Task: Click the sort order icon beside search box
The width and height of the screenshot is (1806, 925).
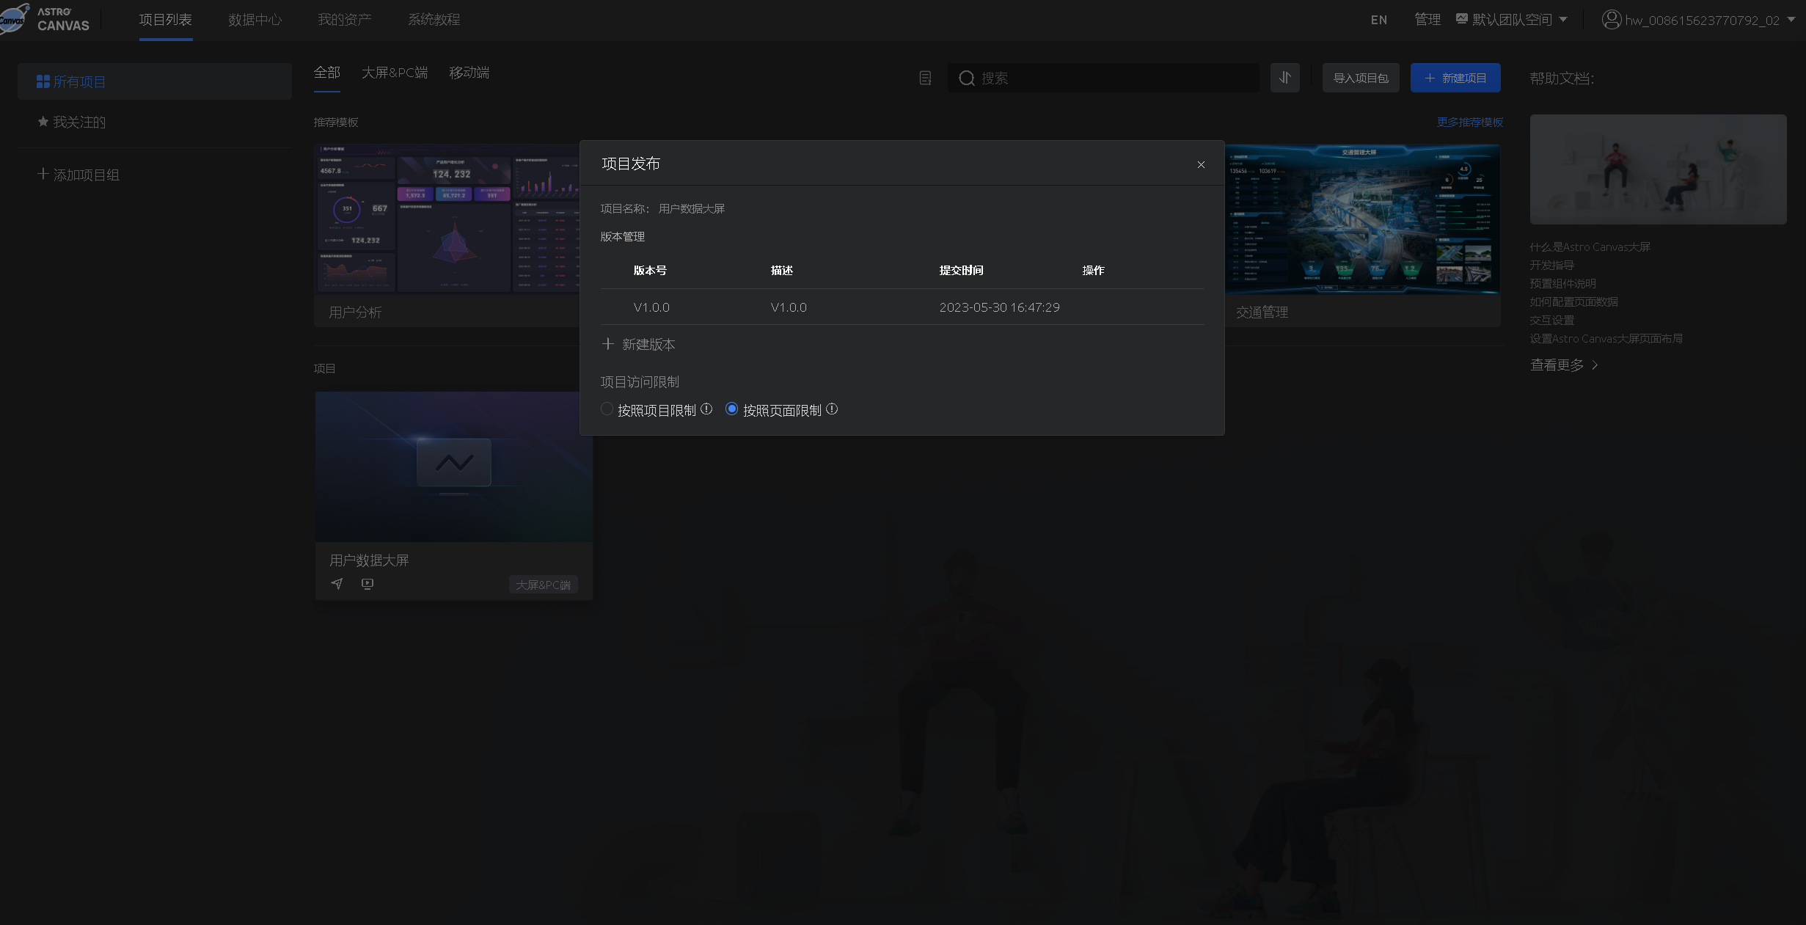Action: click(1284, 78)
